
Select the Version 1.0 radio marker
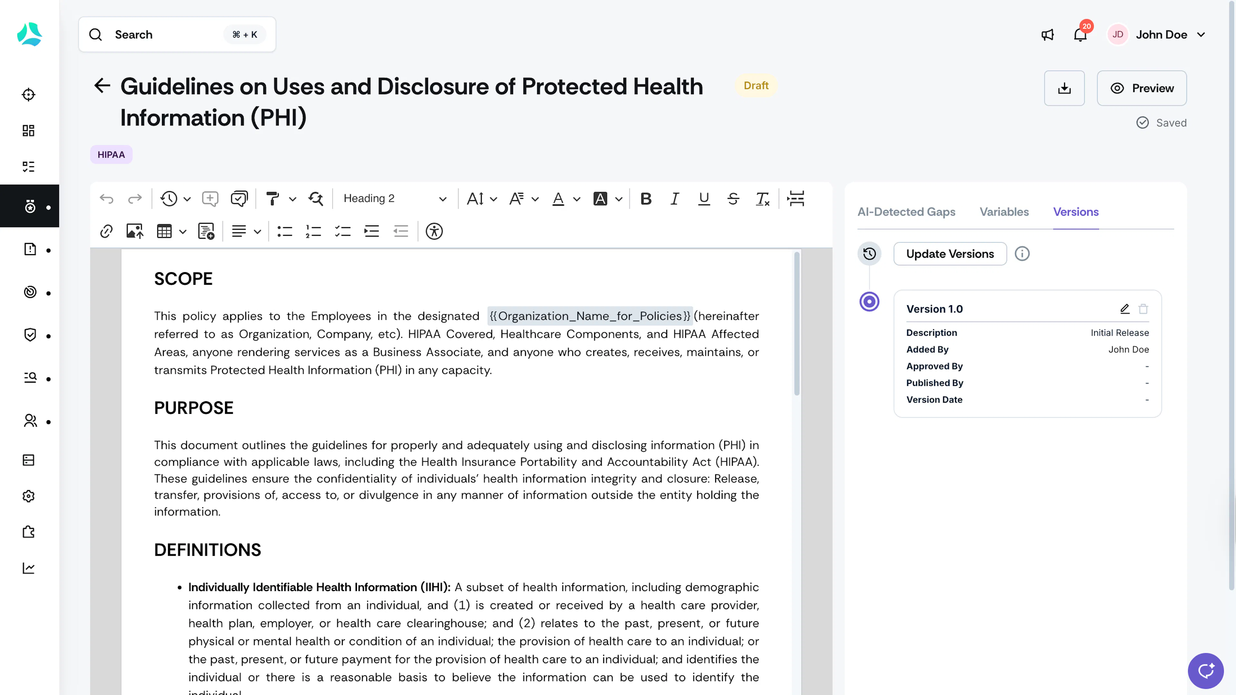tap(869, 302)
